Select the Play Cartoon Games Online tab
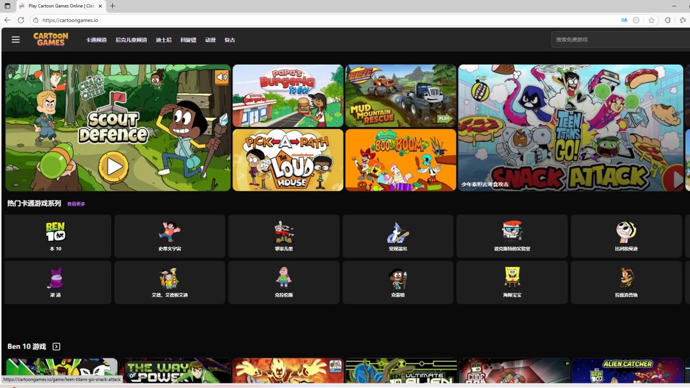The height and width of the screenshot is (388, 690). tap(61, 6)
